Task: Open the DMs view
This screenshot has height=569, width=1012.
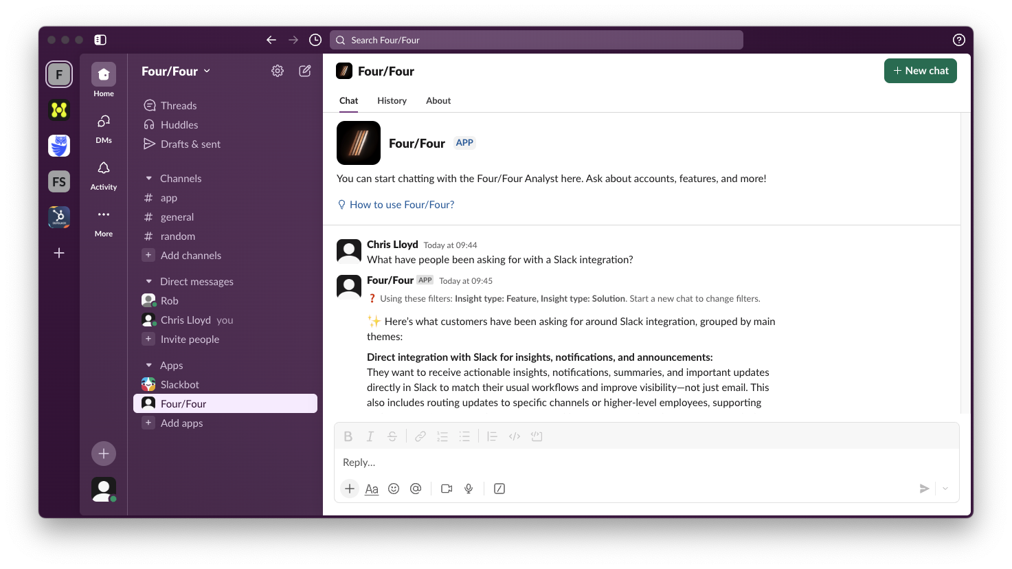Action: coord(104,128)
